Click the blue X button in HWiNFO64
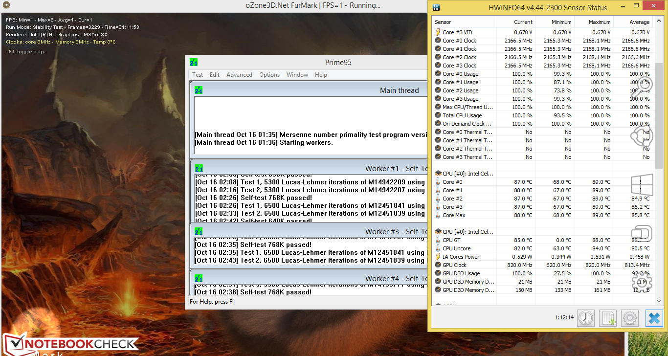Viewport: 668px width, 356px height. [x=654, y=318]
